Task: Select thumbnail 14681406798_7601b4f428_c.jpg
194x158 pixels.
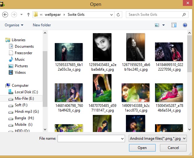Action: coord(69,93)
